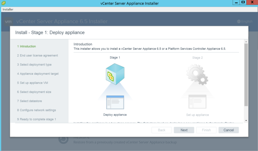Click the 'Introduction' heading in content pane
Screen dimensions: 258x151
coord(83,44)
